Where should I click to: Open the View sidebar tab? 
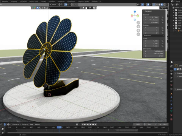tap(168, 24)
